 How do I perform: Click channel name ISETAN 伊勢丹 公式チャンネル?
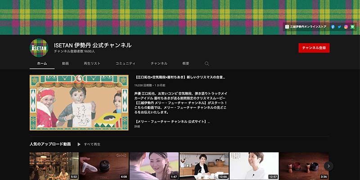93,45
